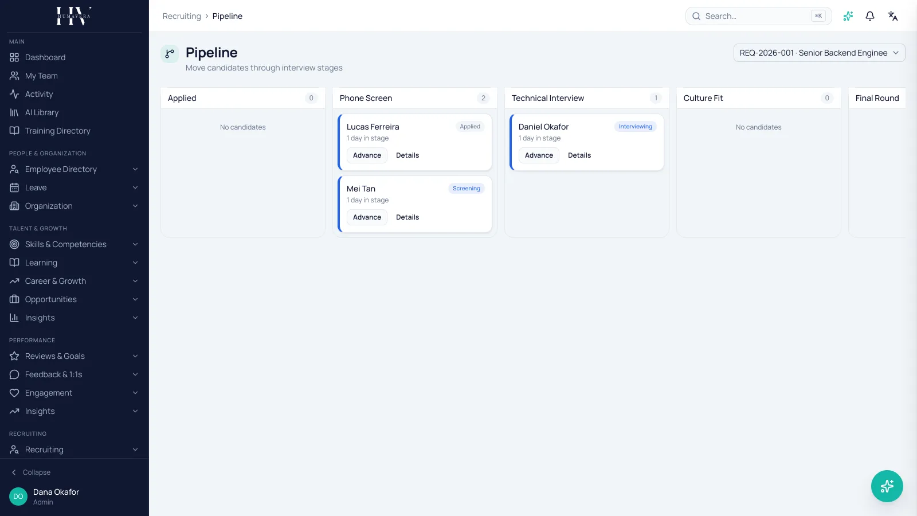Screen dimensions: 917x516
Task: Open the notifications bell
Action: click(870, 16)
